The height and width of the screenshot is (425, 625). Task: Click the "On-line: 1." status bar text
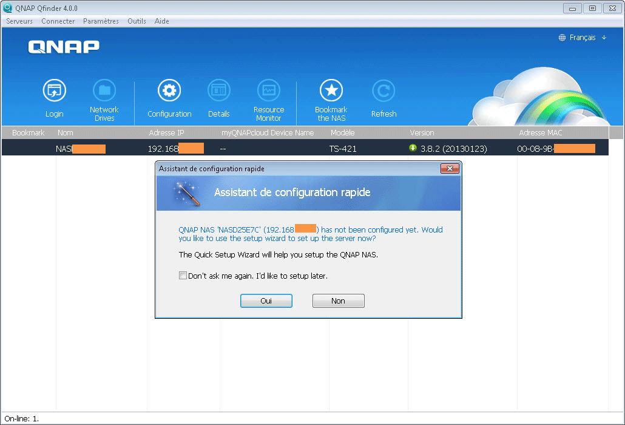21,418
